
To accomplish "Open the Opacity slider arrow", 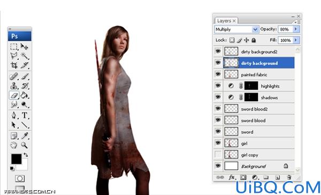I will point(296,29).
